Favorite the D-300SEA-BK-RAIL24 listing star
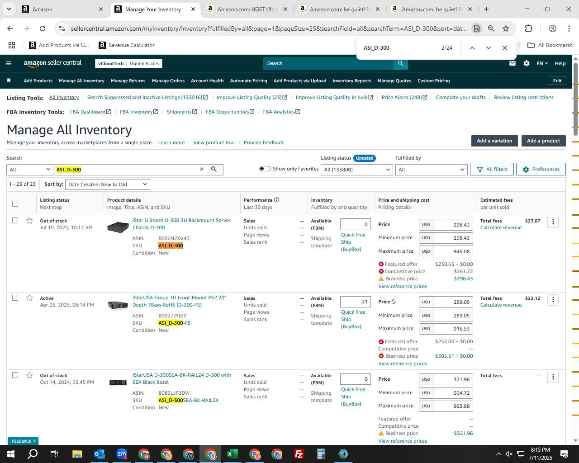This screenshot has height=463, width=579. 29,375
